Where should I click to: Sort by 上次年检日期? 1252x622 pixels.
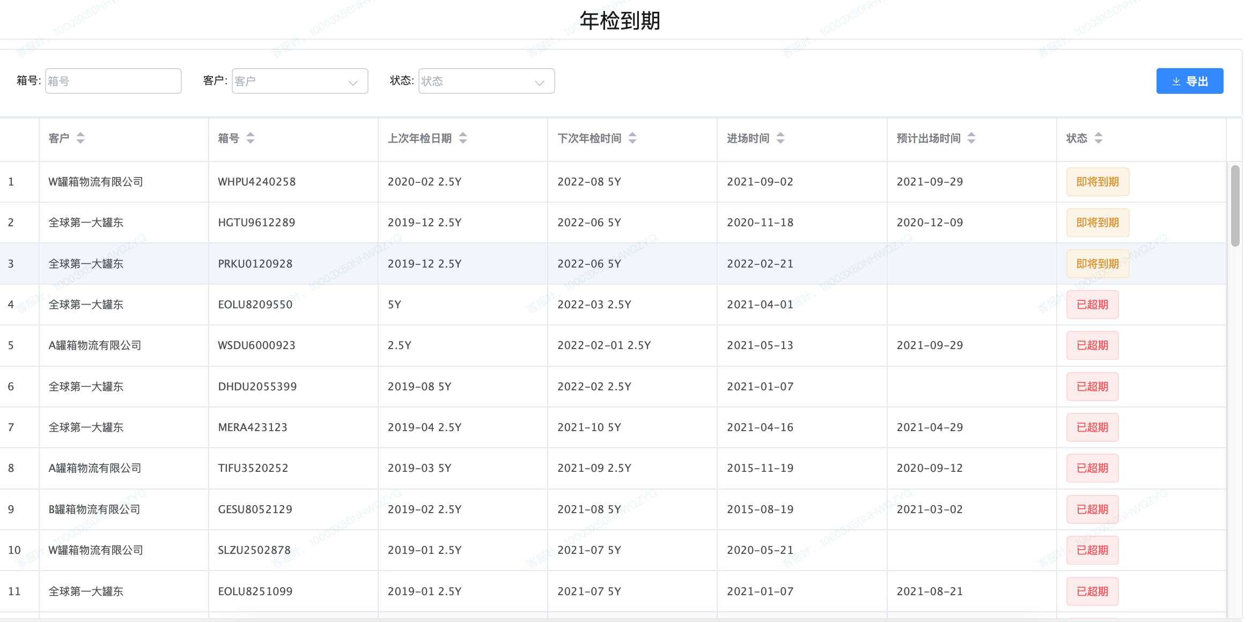(x=463, y=138)
